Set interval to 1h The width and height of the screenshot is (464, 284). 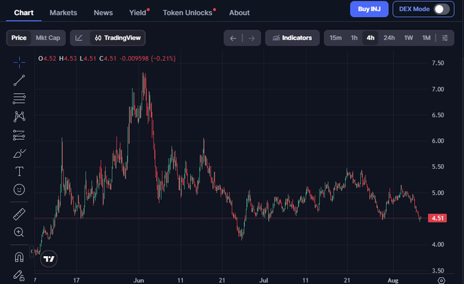pyautogui.click(x=354, y=37)
